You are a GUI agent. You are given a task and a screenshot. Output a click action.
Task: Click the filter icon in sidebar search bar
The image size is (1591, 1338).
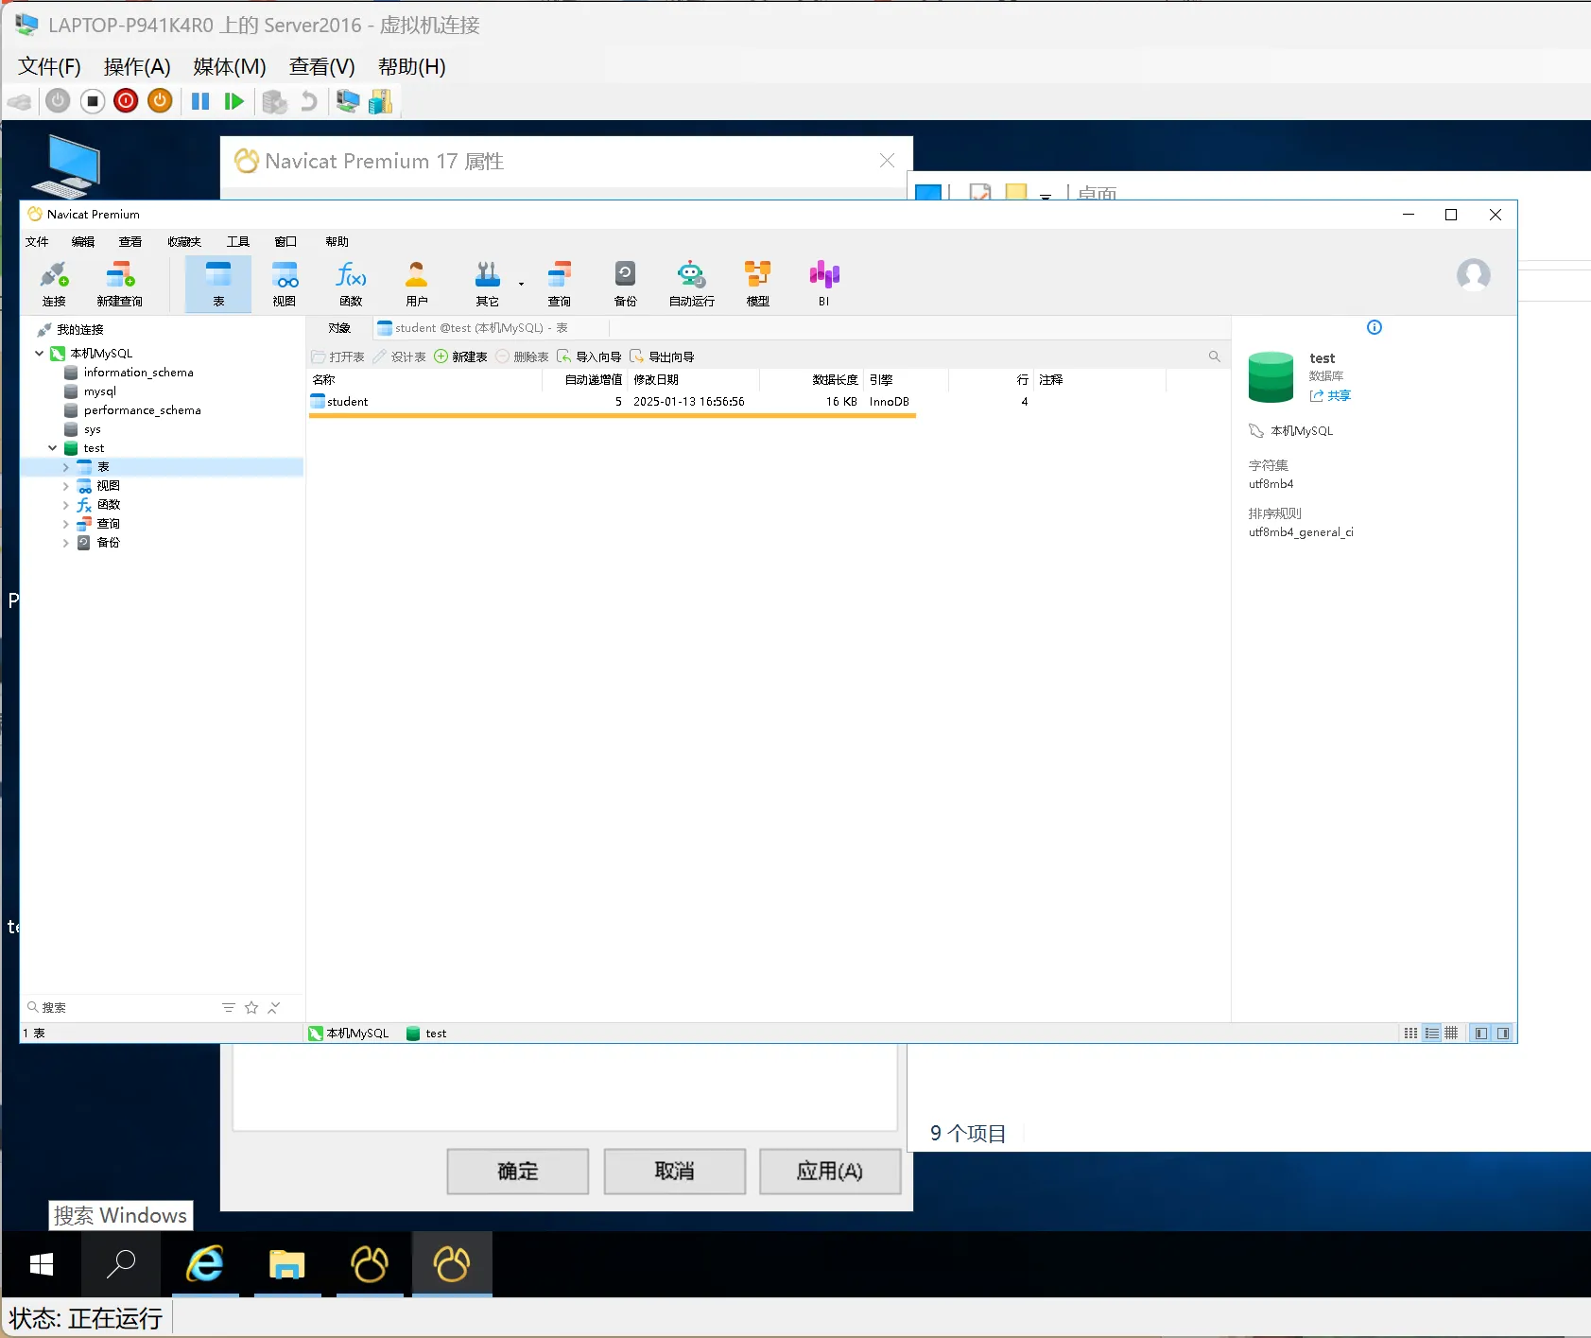[x=229, y=1008]
